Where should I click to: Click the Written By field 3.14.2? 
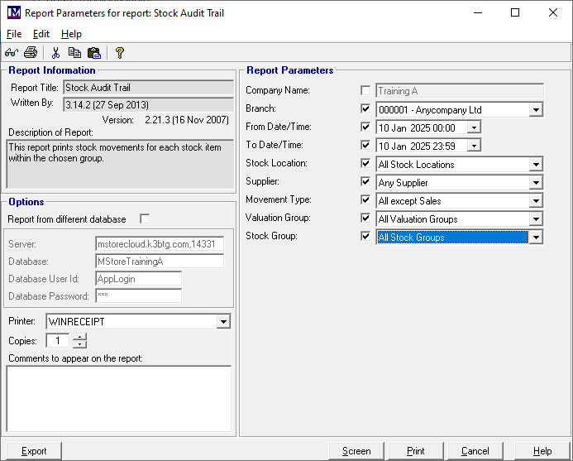point(148,105)
